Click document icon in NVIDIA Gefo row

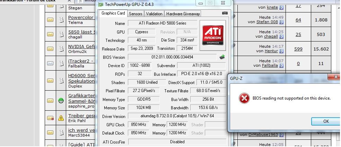61,49
